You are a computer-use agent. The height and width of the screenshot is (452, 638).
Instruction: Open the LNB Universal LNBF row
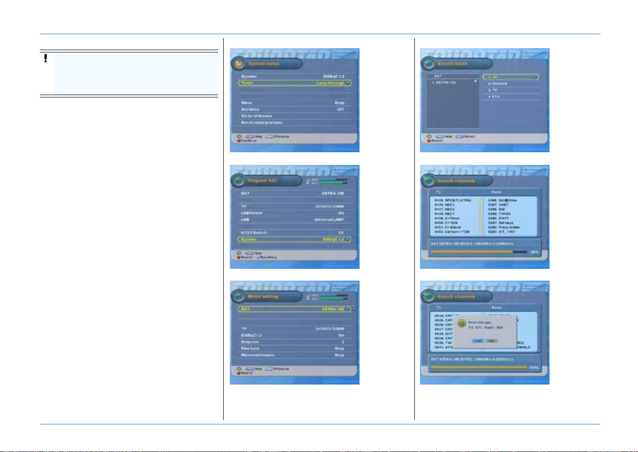(x=294, y=219)
